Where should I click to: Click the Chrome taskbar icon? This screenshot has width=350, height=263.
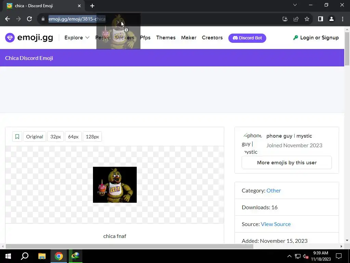[59, 256]
